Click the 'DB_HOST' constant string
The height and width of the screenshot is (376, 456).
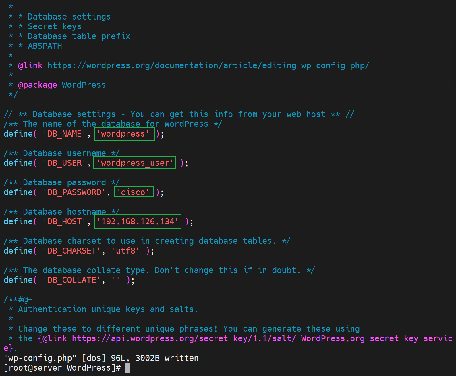tap(64, 222)
